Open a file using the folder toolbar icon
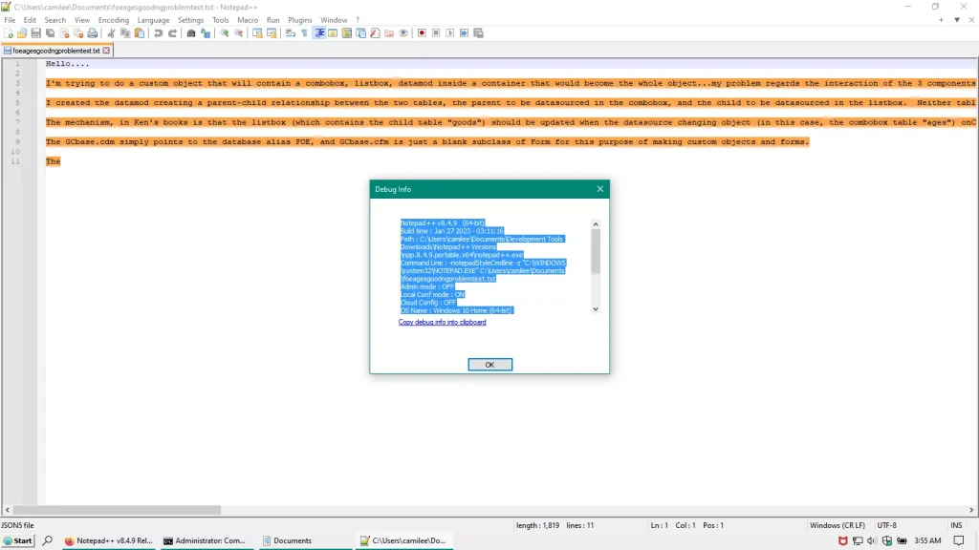Image resolution: width=979 pixels, height=550 pixels. tap(22, 32)
